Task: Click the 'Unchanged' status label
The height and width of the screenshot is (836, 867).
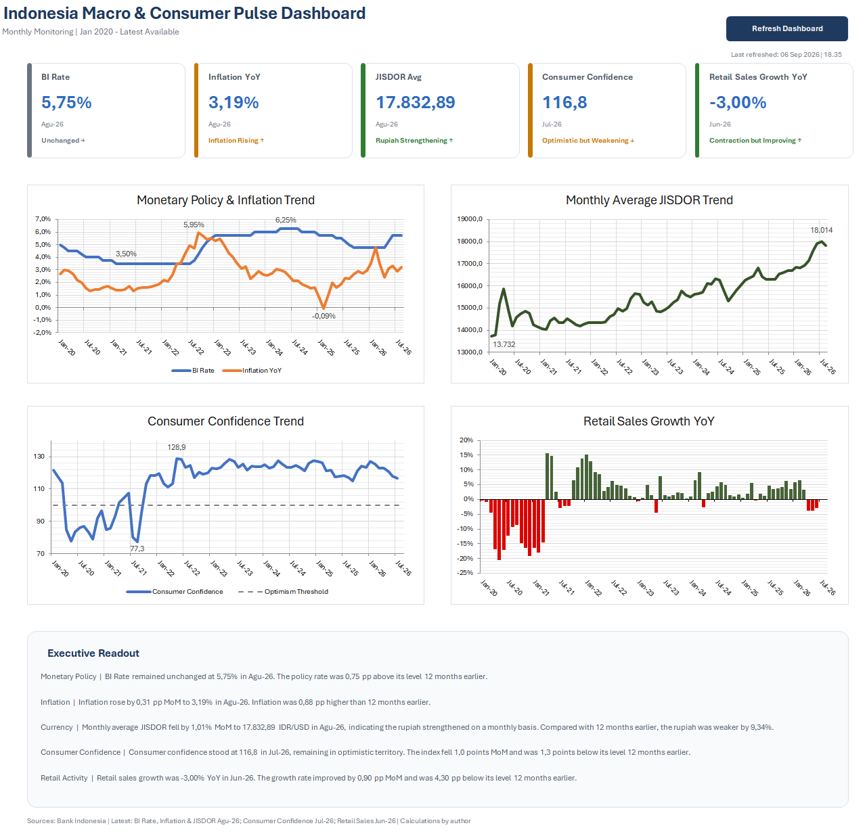Action: click(63, 141)
